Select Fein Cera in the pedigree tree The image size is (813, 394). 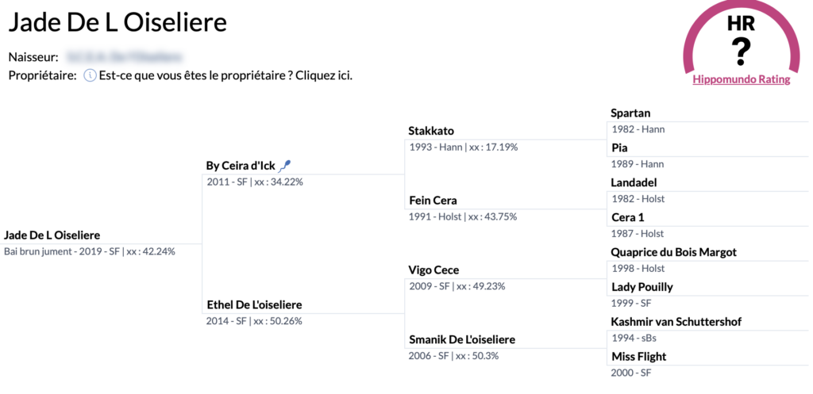click(433, 201)
